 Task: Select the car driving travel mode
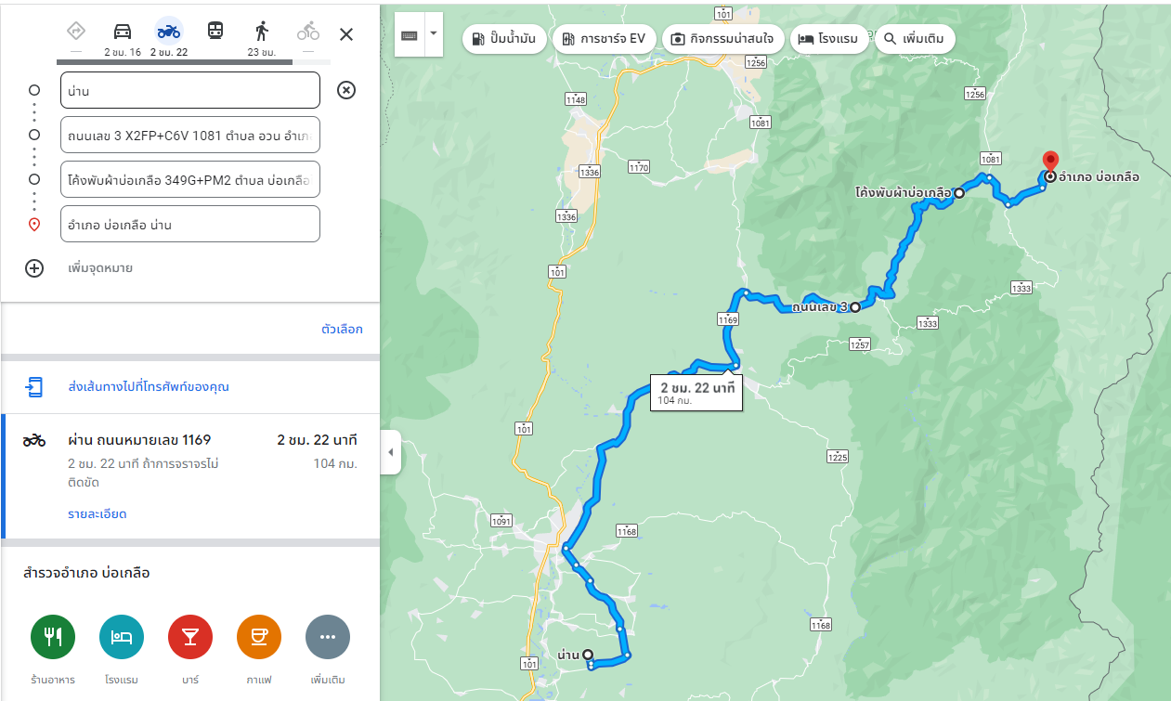[123, 32]
